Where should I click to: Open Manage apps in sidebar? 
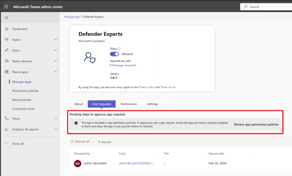(x=22, y=82)
